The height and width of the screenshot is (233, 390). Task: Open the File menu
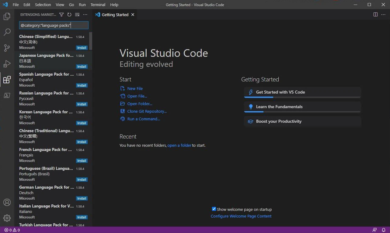tap(16, 5)
